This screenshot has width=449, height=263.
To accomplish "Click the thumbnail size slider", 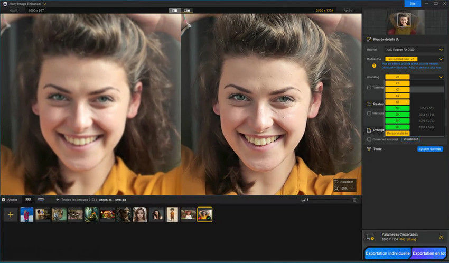I will pos(328,200).
